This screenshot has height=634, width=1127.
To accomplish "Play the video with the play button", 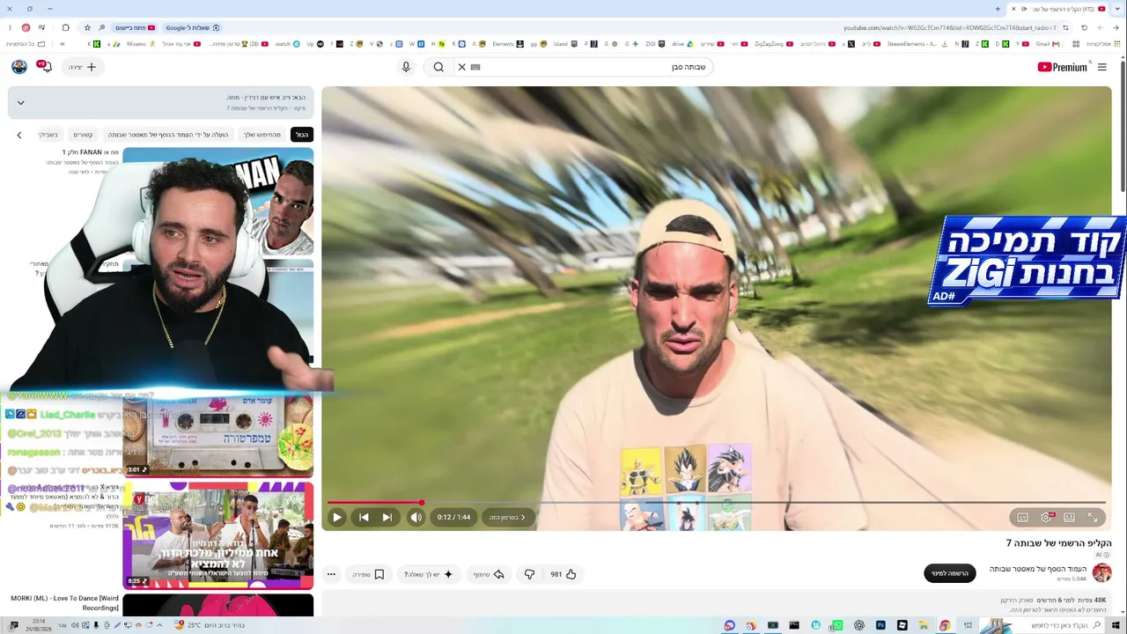I will pyautogui.click(x=336, y=518).
